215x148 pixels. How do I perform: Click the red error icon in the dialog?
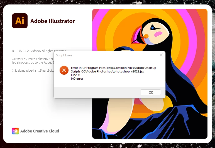pos(64,70)
